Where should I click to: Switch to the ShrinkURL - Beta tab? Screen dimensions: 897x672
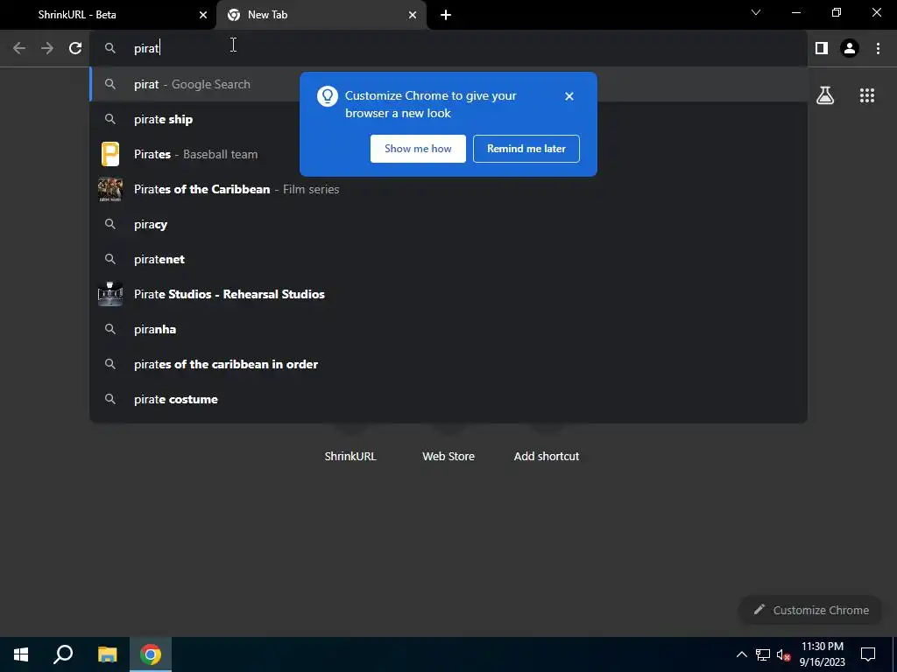(108, 15)
